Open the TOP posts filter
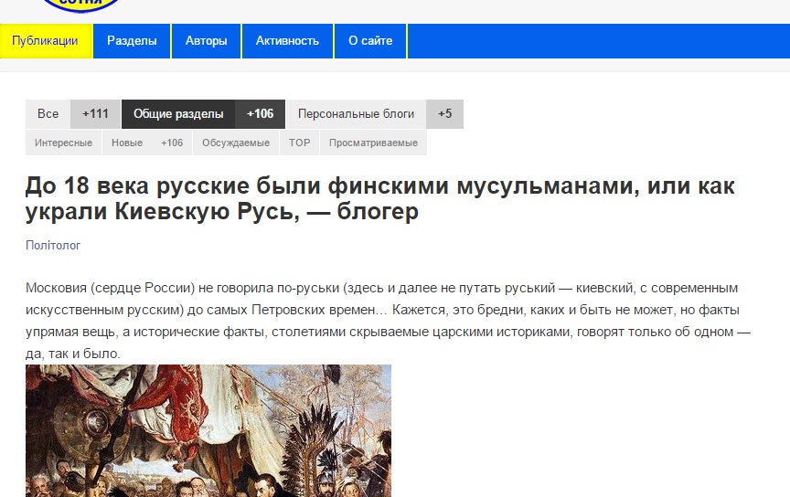The width and height of the screenshot is (790, 497). tap(299, 143)
